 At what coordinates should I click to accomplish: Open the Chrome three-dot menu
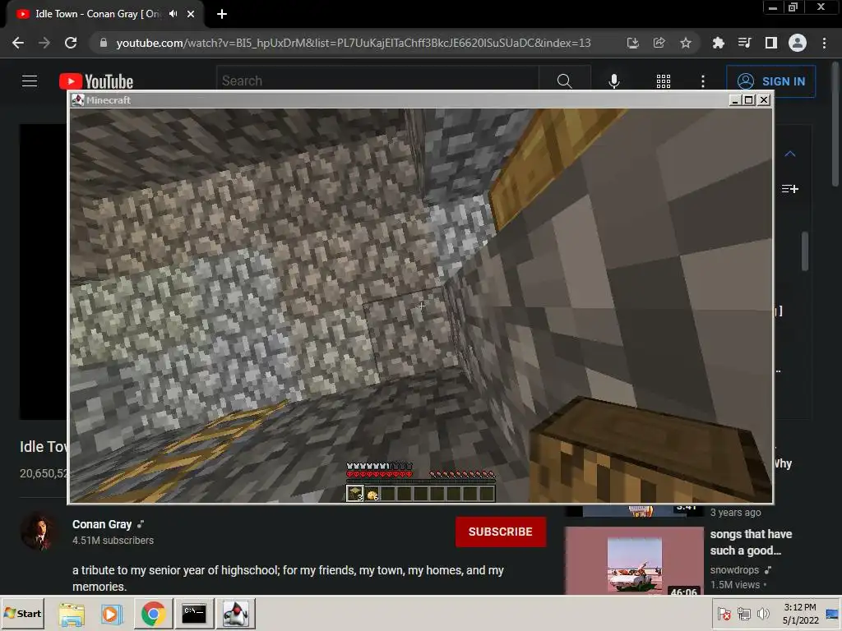click(824, 43)
